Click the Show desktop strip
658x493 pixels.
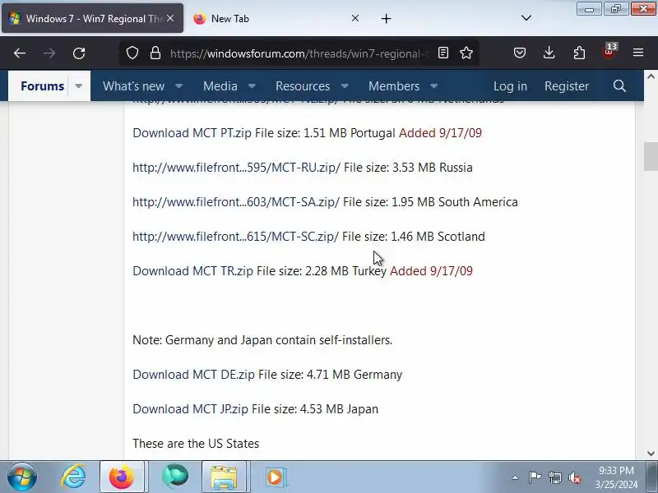(653, 477)
